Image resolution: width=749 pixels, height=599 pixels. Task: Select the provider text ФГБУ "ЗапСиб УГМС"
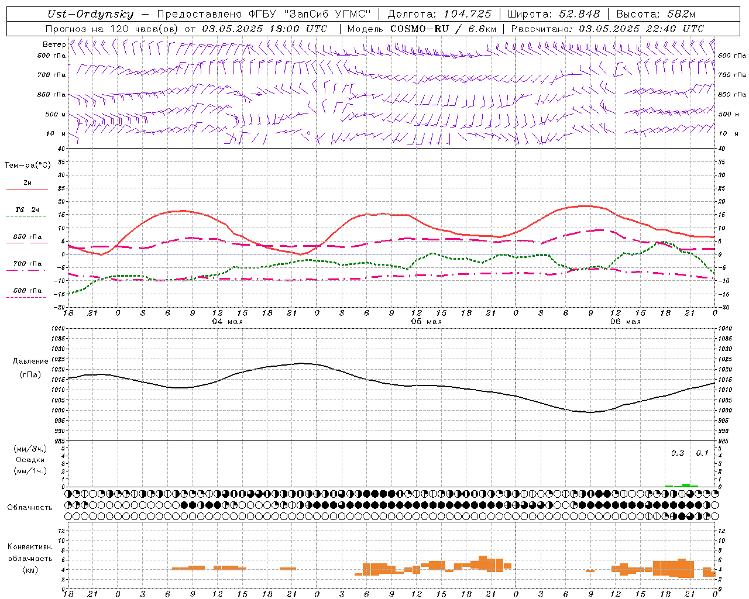click(309, 14)
